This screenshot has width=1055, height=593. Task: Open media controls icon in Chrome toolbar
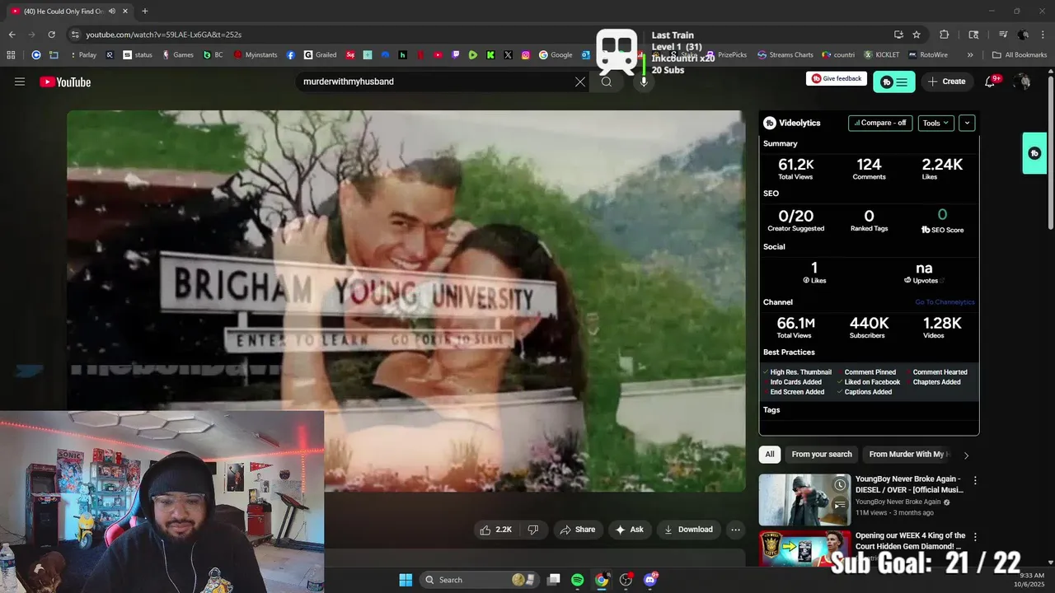[x=1003, y=35]
